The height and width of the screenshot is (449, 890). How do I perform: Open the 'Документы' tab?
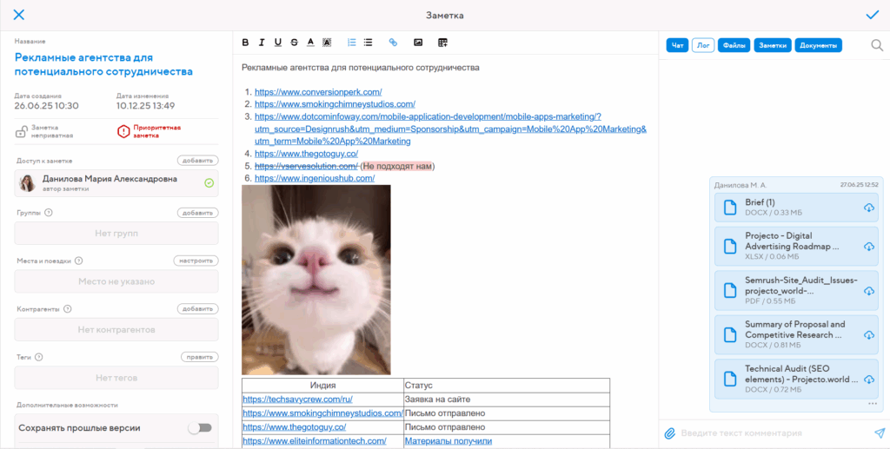click(x=818, y=45)
